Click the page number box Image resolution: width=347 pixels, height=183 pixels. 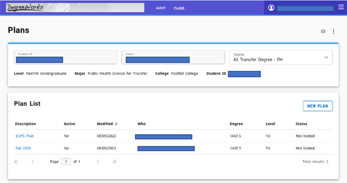pos(66,162)
